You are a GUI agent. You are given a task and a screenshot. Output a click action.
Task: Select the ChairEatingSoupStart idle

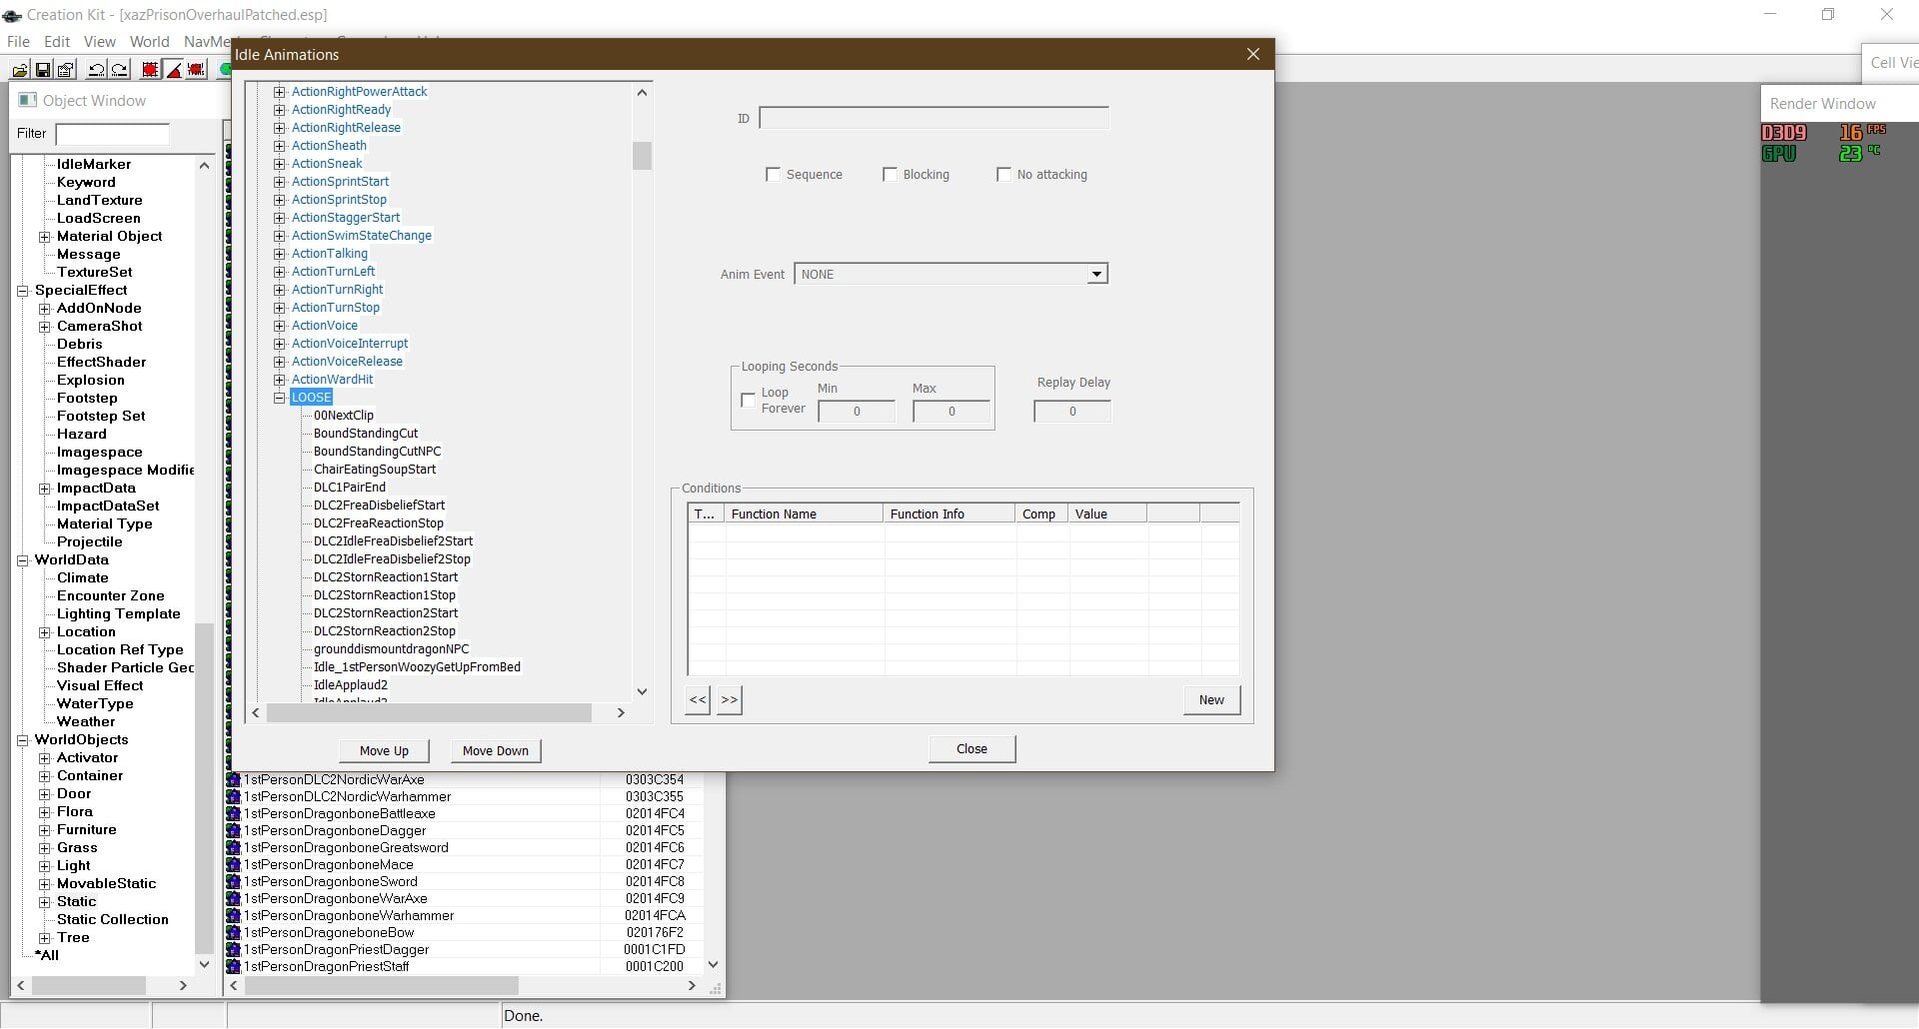pos(375,470)
